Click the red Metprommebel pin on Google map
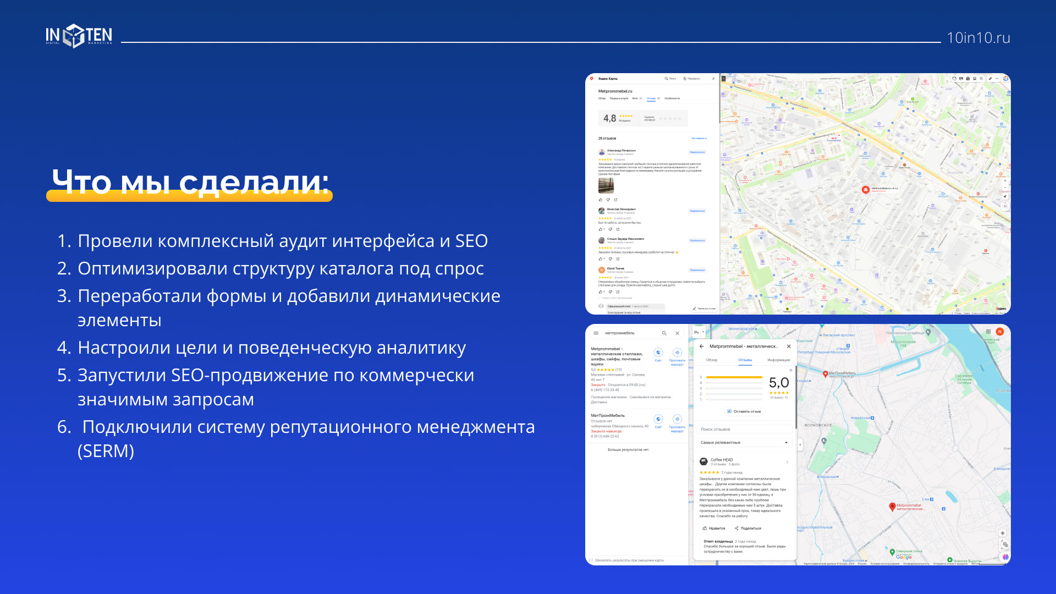 click(x=892, y=507)
